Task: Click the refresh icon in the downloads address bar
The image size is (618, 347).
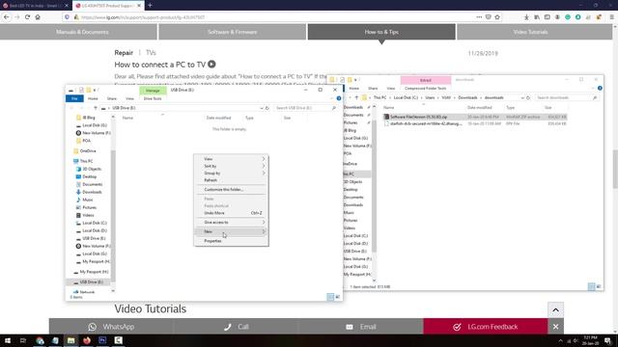Action: [528, 97]
